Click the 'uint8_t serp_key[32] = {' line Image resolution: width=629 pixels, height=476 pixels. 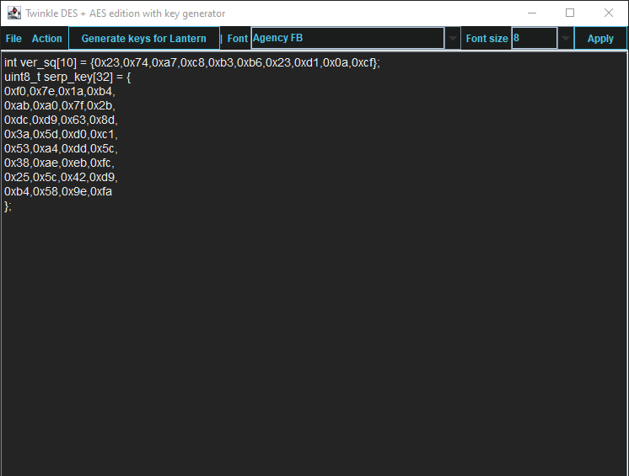(67, 77)
